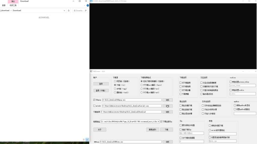
Task: Select 只下载av1编码 (-av1) option
Action: tap(150, 92)
